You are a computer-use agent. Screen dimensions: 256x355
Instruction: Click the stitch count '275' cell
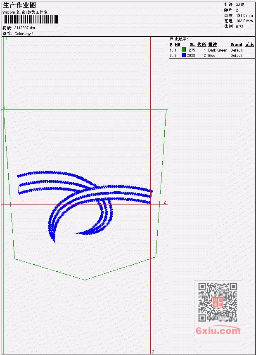point(192,50)
